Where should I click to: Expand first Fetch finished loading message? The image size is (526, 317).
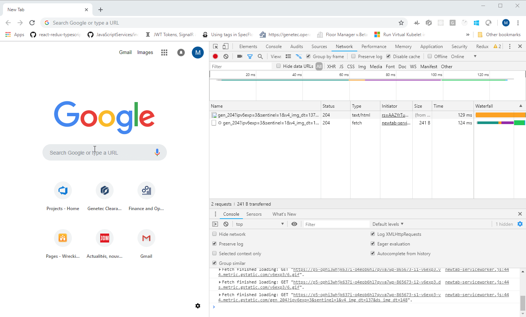[220, 270]
